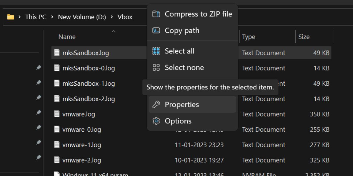Click the Select none icon
This screenshot has width=353, height=176.
coord(156,67)
